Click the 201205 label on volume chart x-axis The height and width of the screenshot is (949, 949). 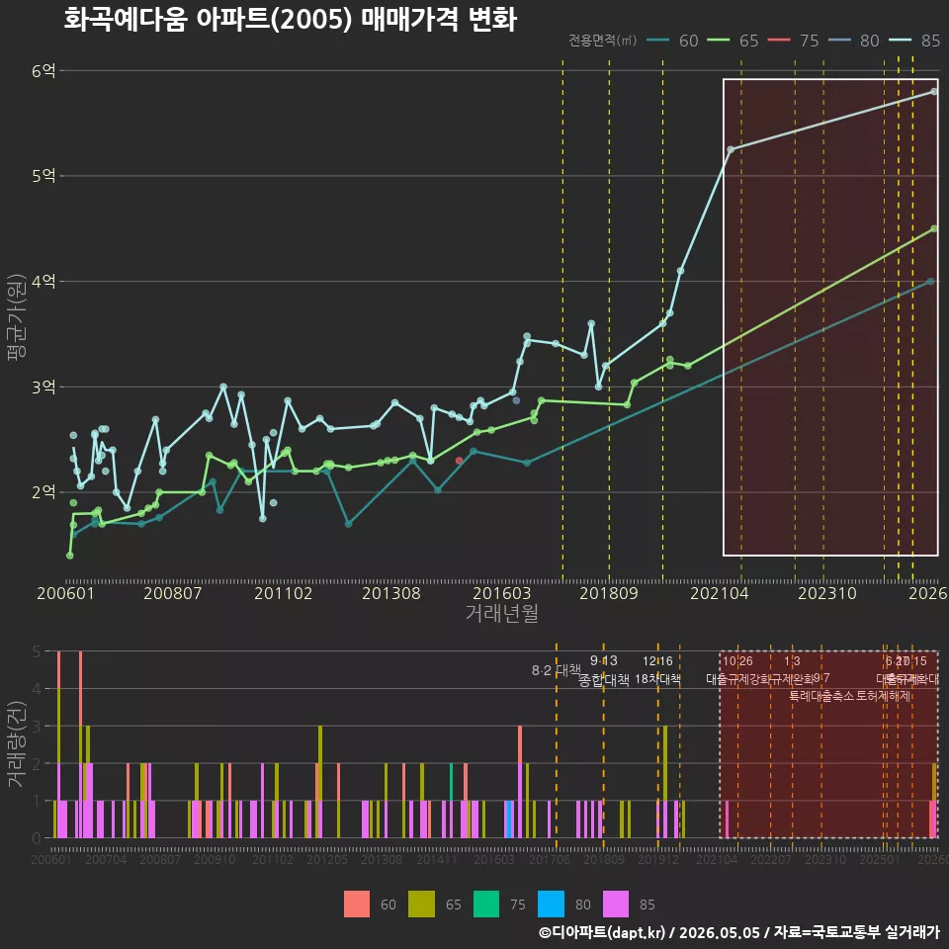(x=327, y=859)
